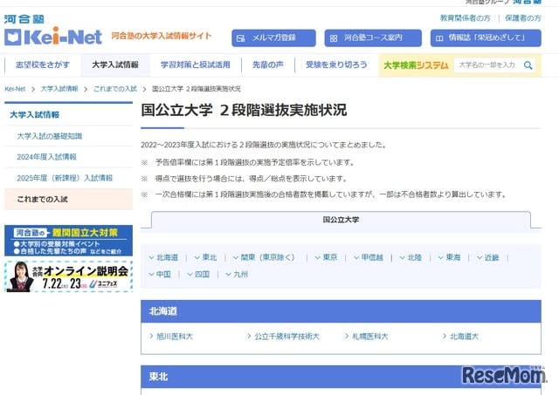Open the 大学入試情報 navigation menu

pos(115,65)
